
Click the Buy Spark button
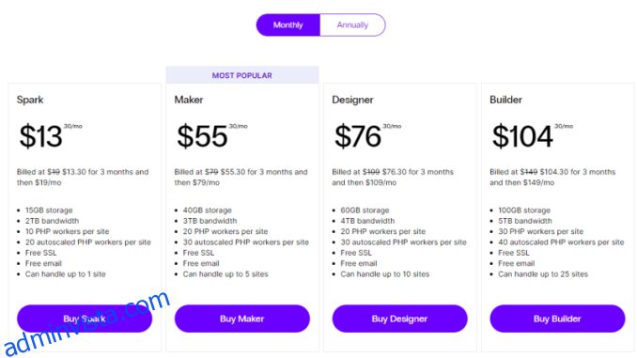click(x=85, y=319)
